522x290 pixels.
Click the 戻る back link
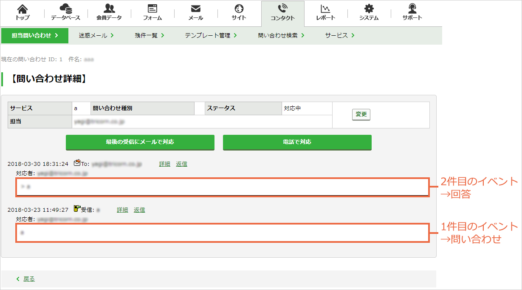[x=29, y=279]
